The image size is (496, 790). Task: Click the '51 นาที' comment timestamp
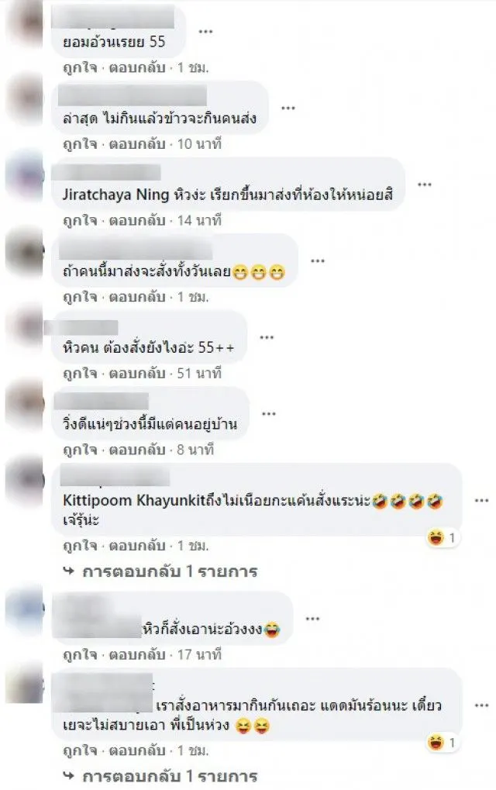[199, 374]
